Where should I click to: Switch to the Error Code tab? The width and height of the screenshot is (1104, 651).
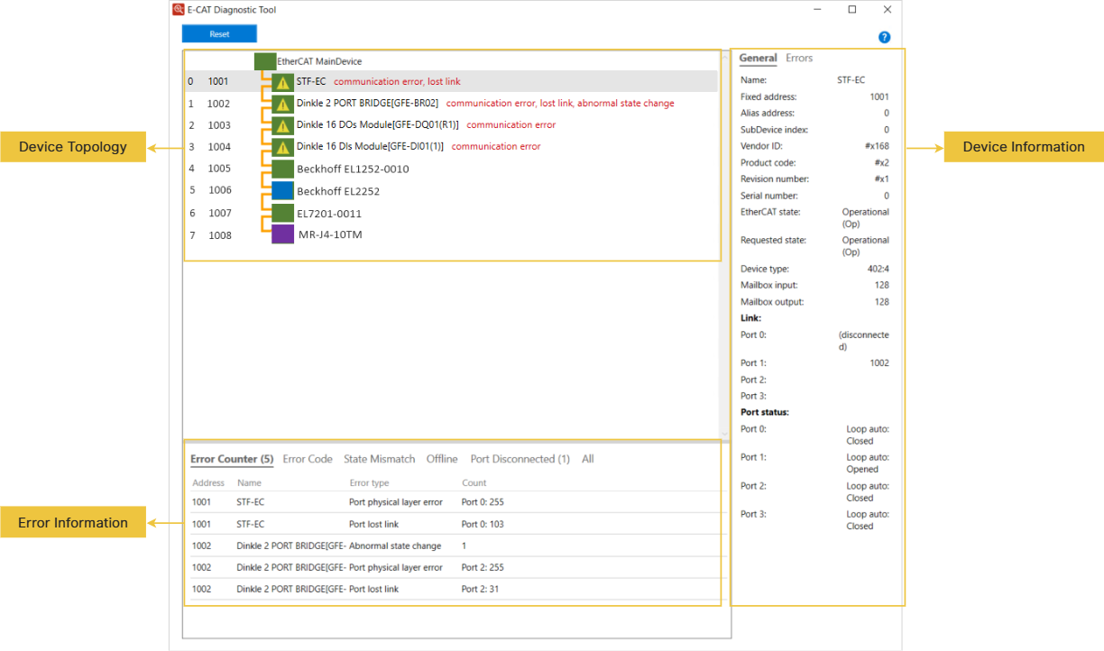pyautogui.click(x=308, y=459)
